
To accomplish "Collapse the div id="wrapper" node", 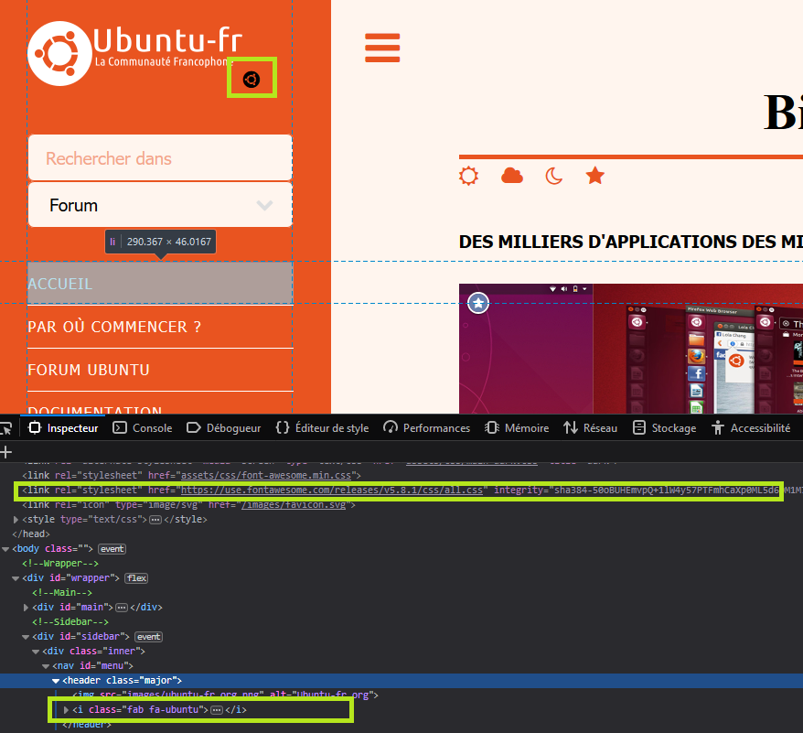I will 16,578.
